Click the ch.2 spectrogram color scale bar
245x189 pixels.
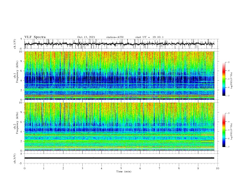[224, 130]
